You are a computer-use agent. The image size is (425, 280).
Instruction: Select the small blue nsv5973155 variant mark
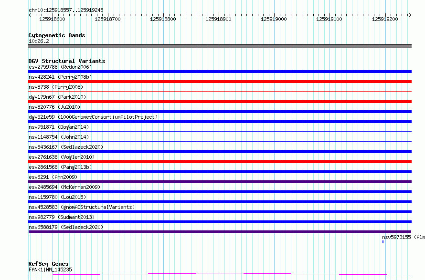(383, 242)
